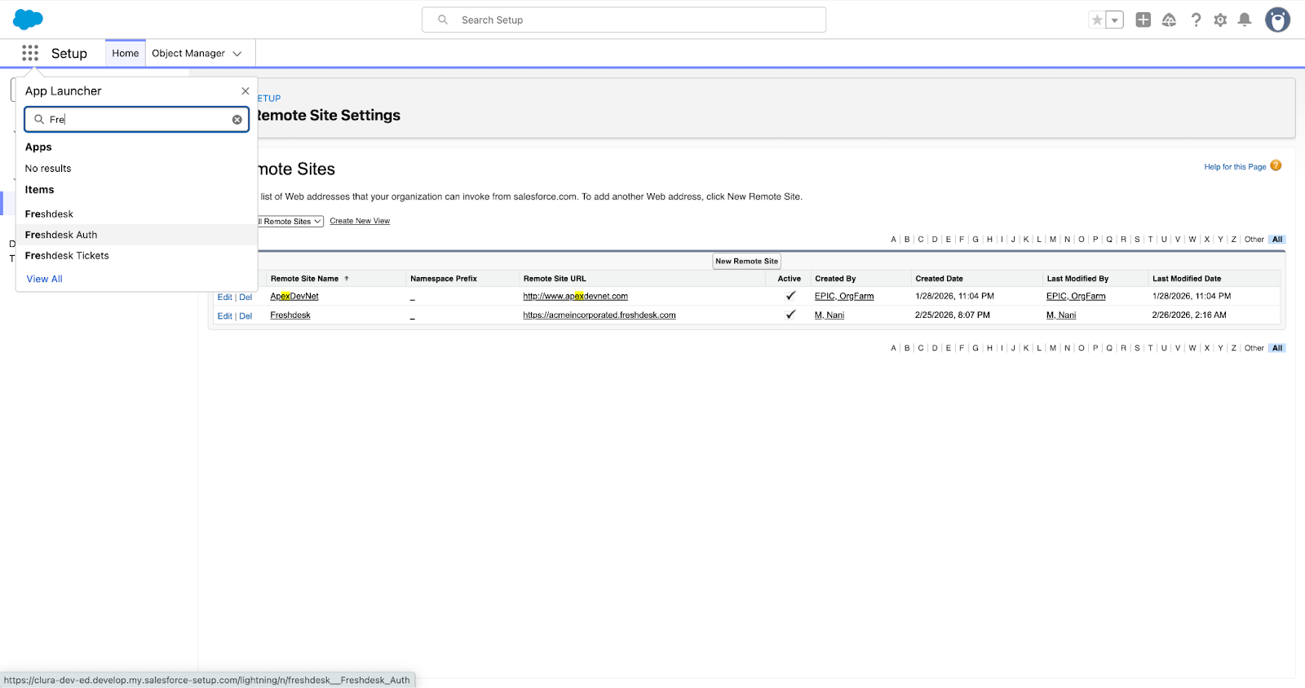Screen dimensions: 1305x688
Task: Filter by letter Z in bottom alphabet bar
Action: point(1233,348)
